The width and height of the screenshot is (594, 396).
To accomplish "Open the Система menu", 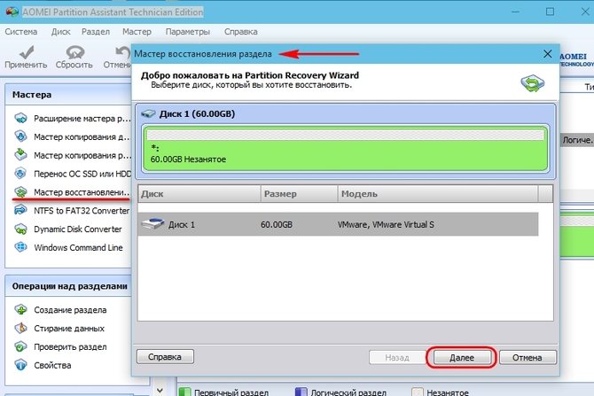I will pos(21,32).
